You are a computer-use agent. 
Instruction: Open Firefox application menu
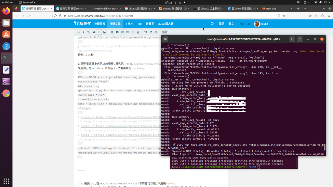[329, 16]
